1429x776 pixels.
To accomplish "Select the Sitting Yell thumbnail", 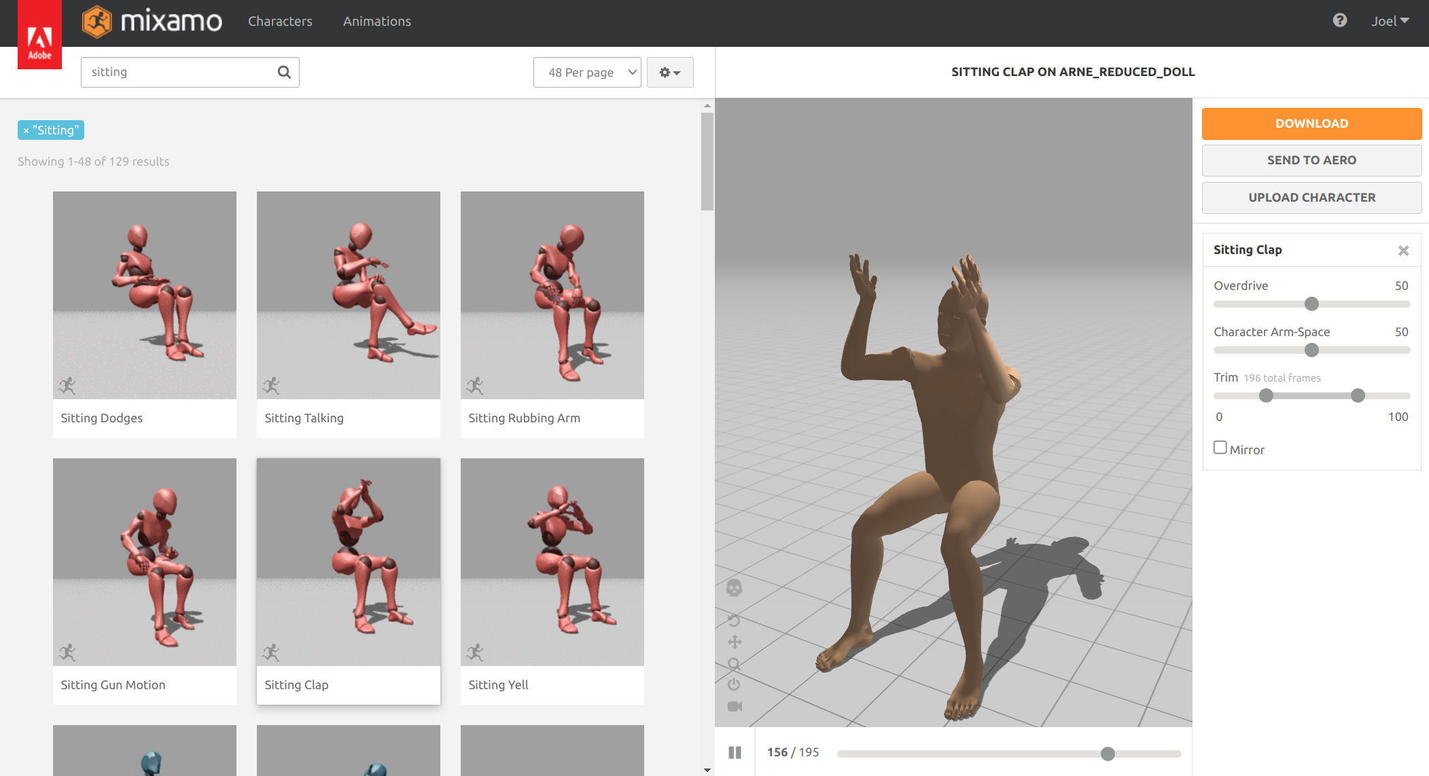I will coord(552,562).
